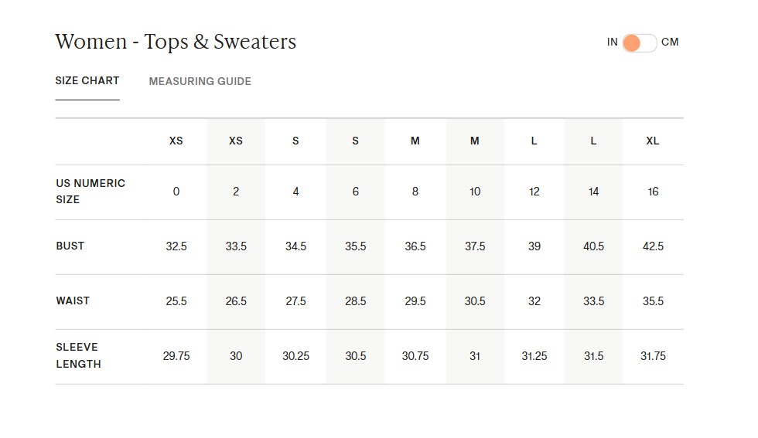Switch to the Measuring Guide tab

(x=200, y=81)
